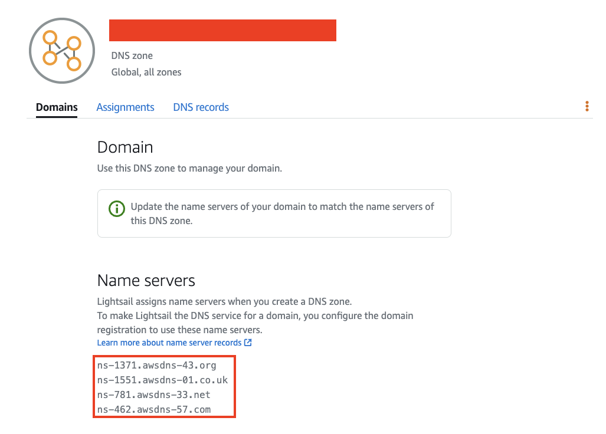Open the Assignments tab
The height and width of the screenshot is (434, 606).
(x=125, y=107)
